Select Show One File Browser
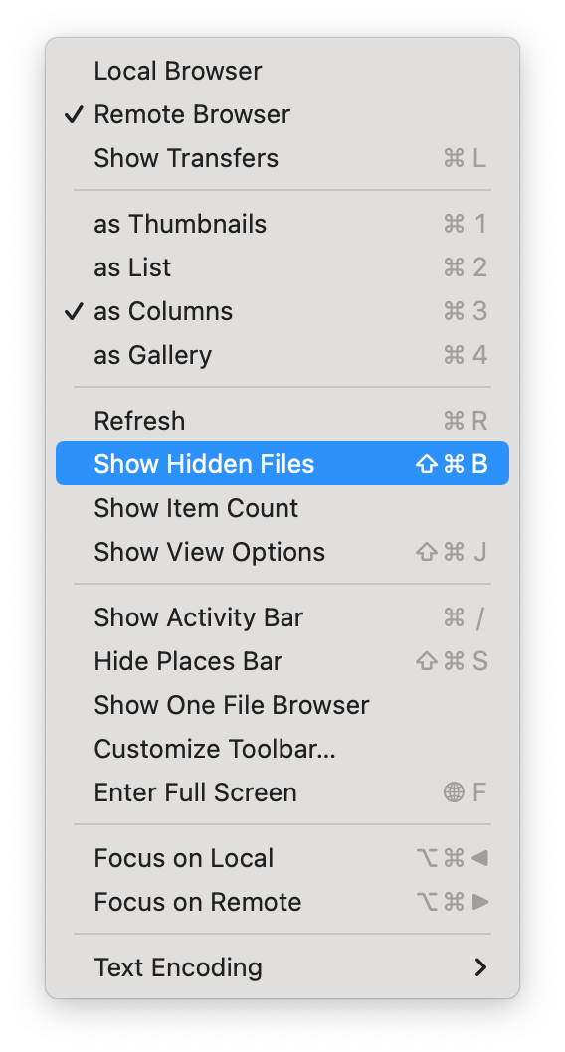This screenshot has width=565, height=1052. click(282, 705)
